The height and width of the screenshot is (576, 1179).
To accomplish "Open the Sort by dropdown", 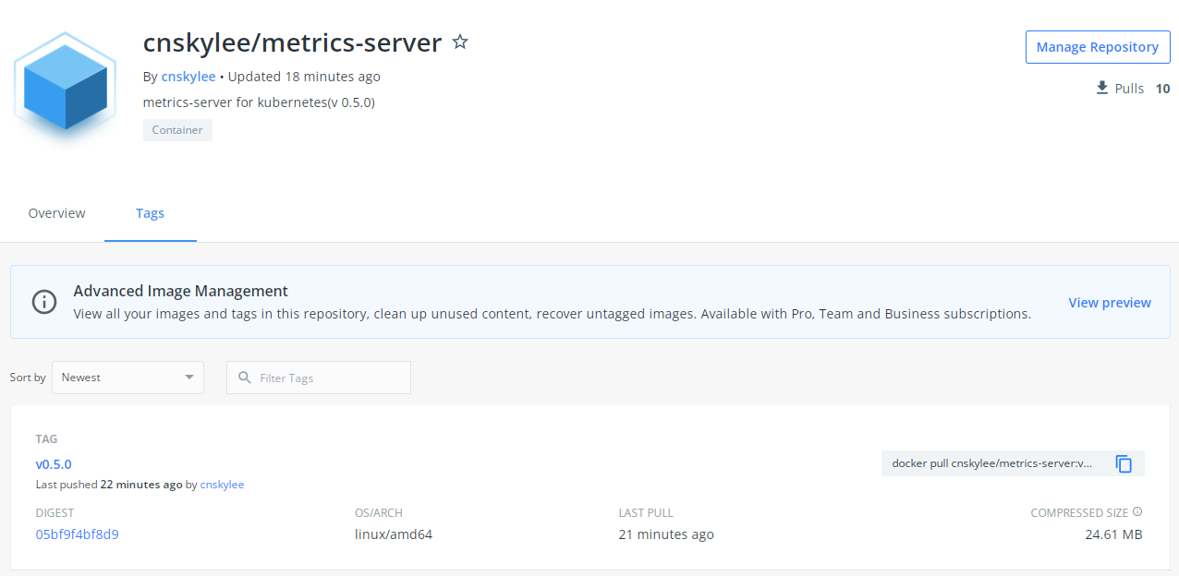I will 128,377.
